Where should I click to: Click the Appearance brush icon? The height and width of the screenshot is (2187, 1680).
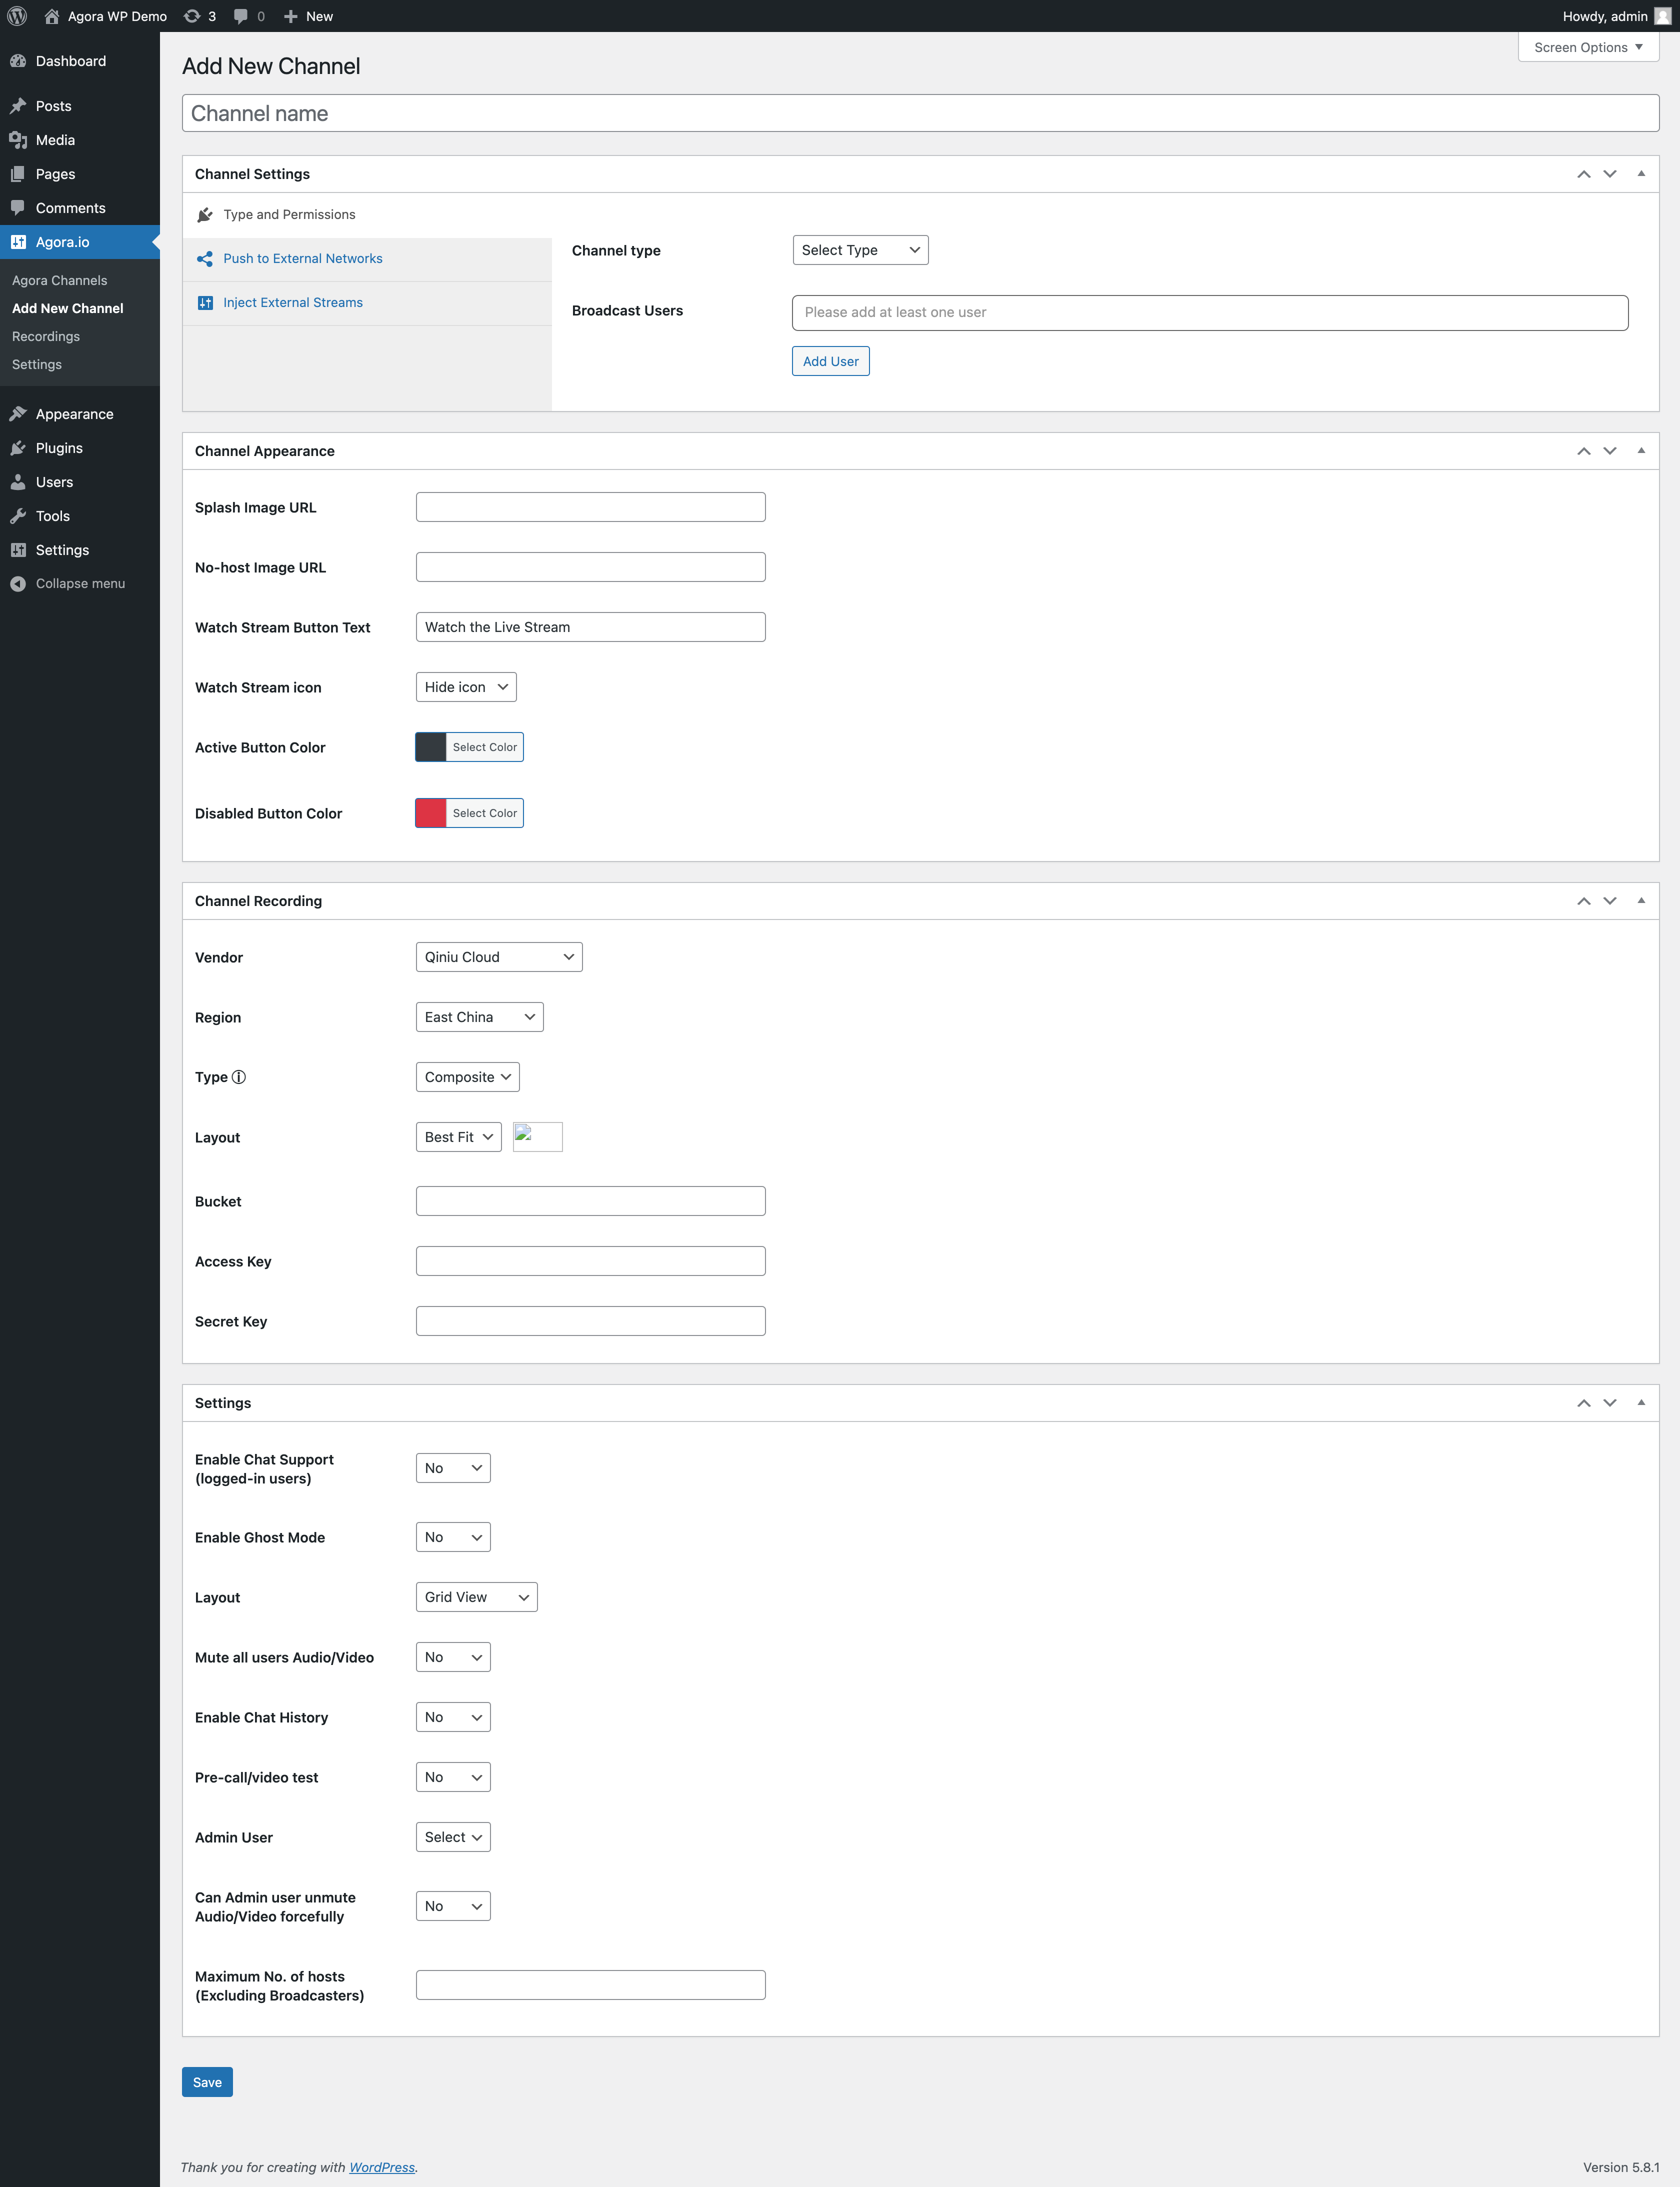(18, 414)
